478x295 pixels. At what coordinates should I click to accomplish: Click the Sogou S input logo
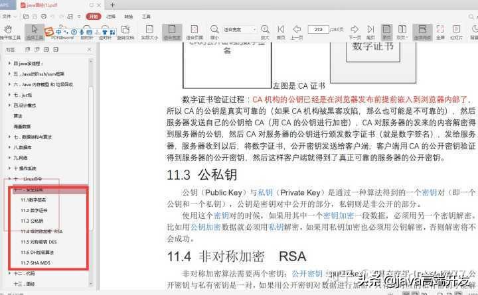[x=48, y=32]
